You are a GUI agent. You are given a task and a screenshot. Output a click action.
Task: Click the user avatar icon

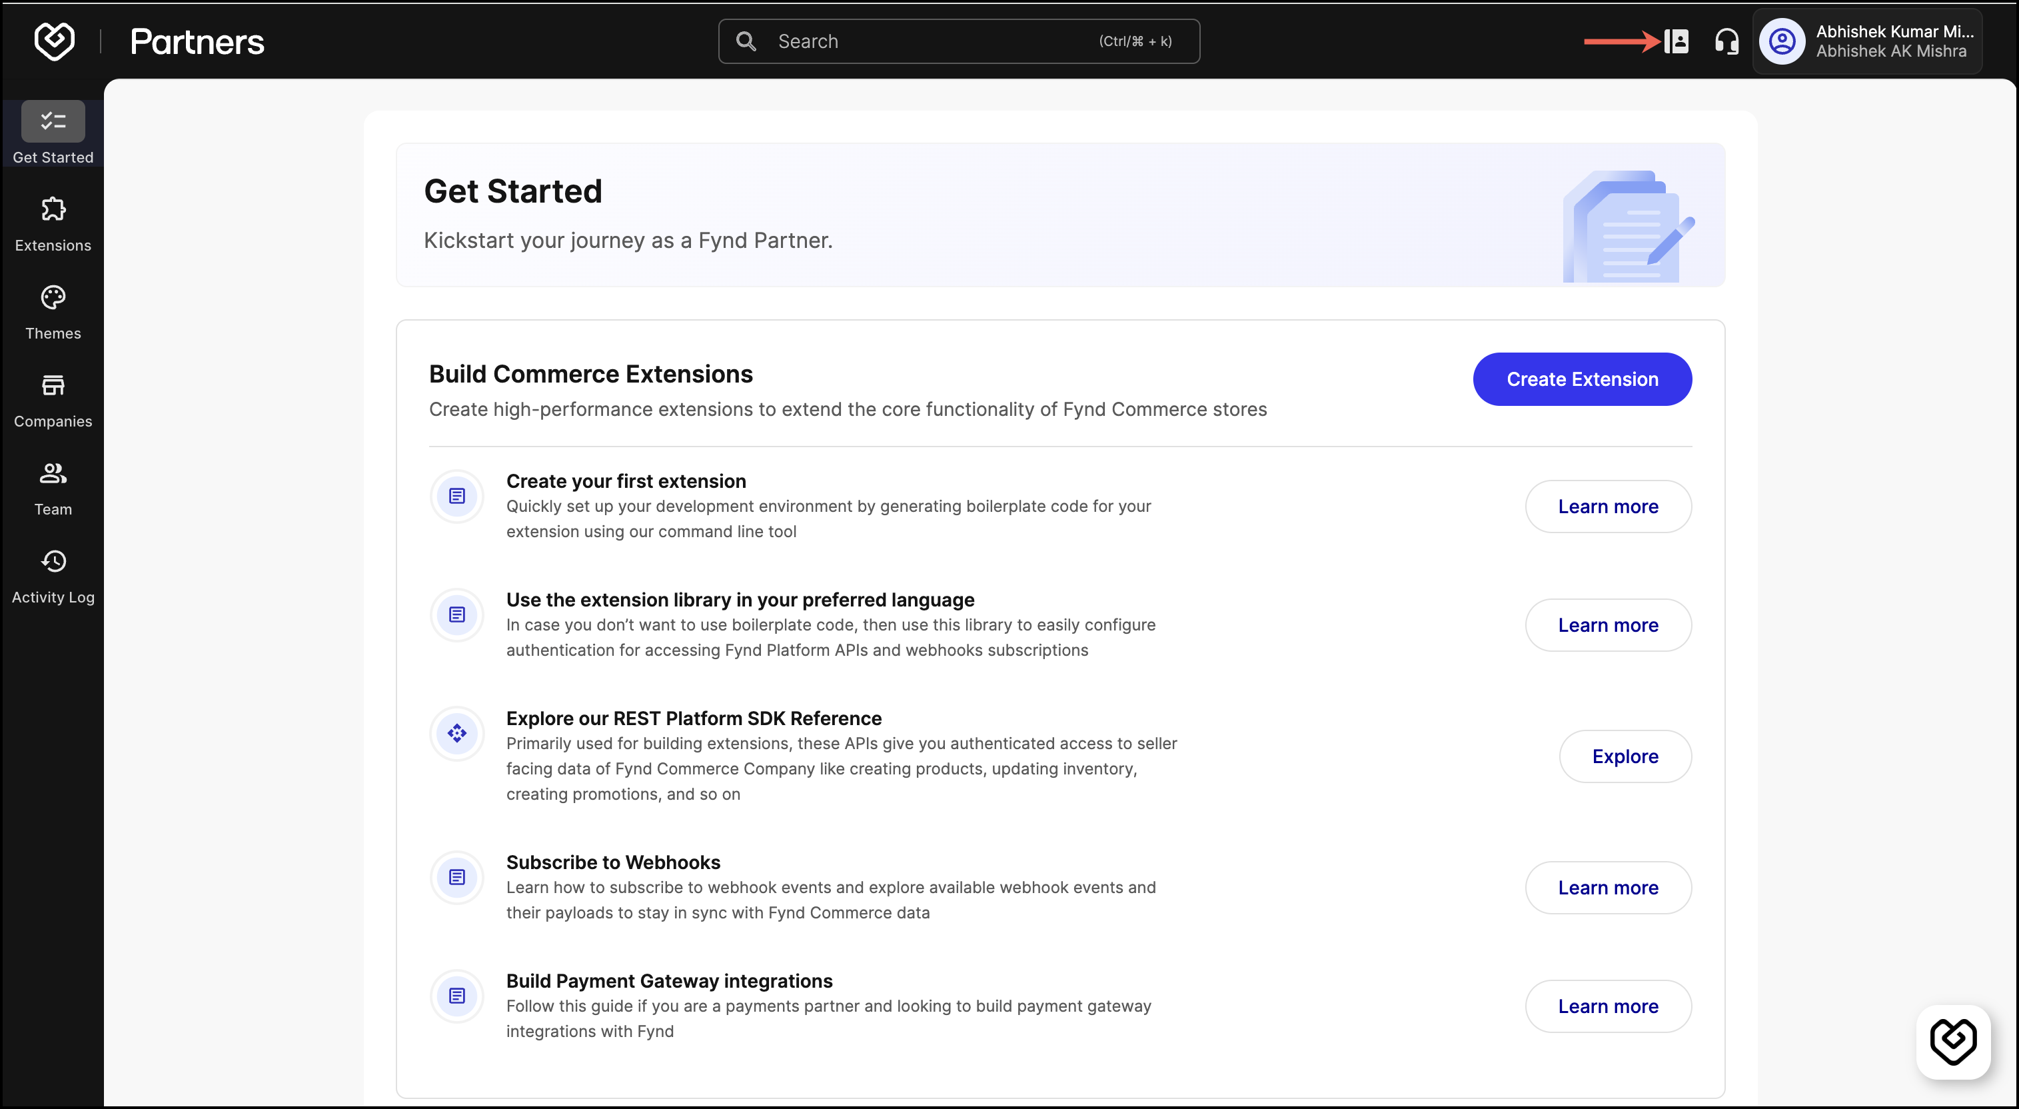click(1782, 41)
